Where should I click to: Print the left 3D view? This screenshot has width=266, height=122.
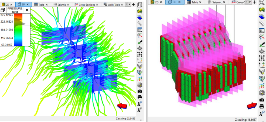pos(140,97)
